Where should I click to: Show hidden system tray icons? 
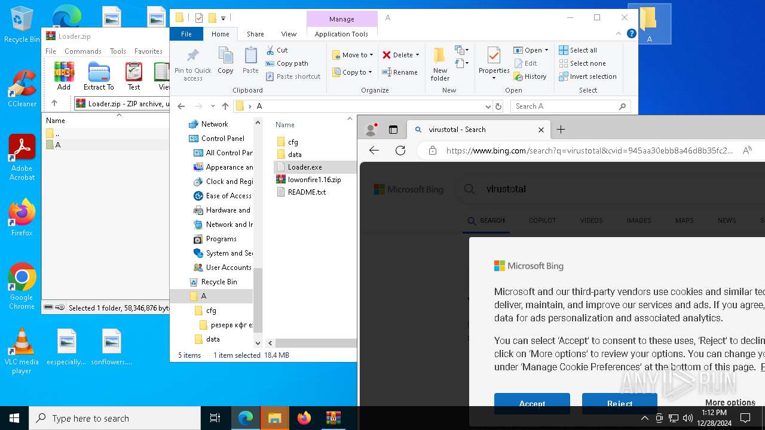[x=644, y=418]
